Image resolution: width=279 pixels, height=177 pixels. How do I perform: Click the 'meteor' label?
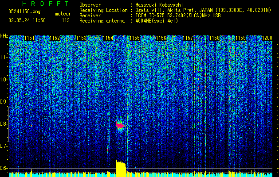point(63,14)
